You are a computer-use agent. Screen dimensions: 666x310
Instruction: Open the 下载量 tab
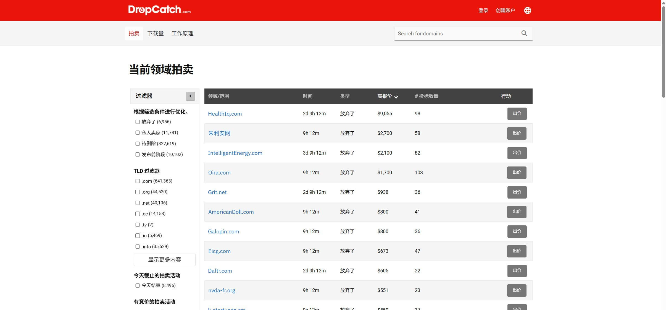pos(156,33)
